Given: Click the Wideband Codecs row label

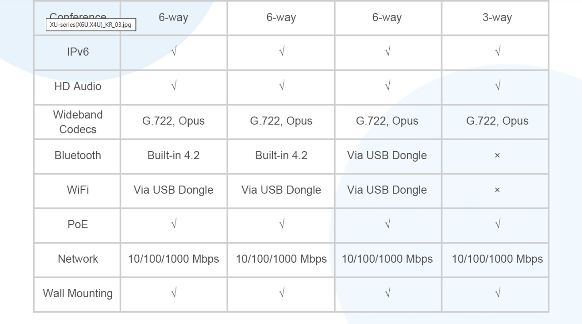Looking at the screenshot, I should coord(78,122).
